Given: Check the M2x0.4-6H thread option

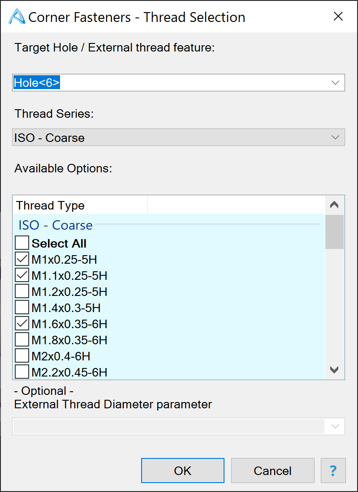Looking at the screenshot, I should click(22, 356).
